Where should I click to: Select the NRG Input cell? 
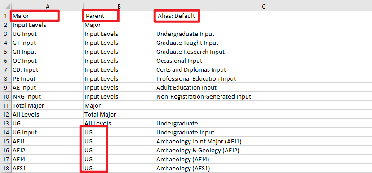48,96
